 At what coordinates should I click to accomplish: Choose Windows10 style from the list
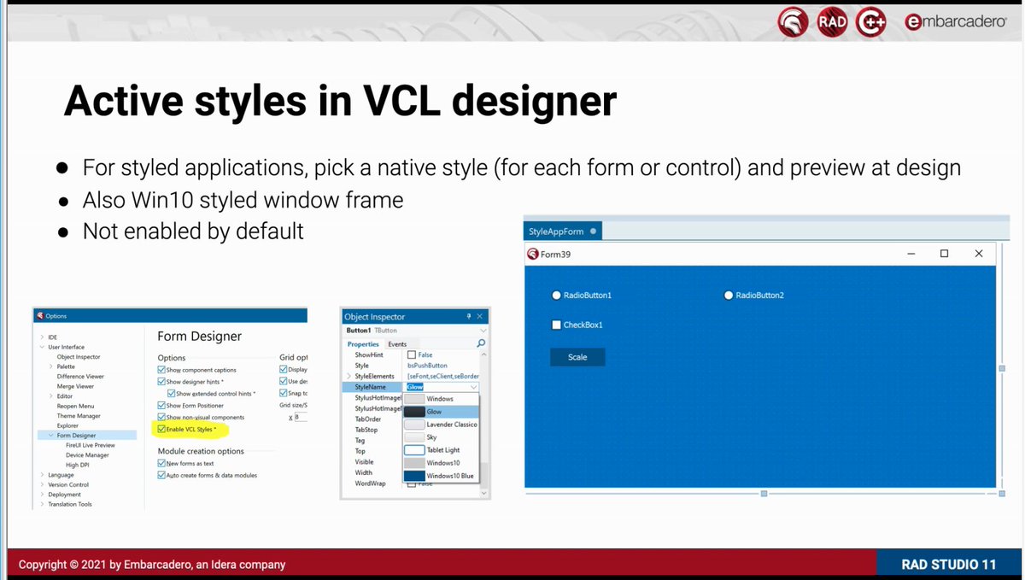pyautogui.click(x=441, y=463)
